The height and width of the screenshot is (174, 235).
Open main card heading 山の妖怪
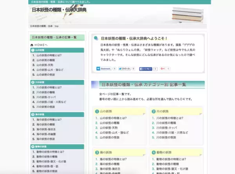(x=106, y=111)
